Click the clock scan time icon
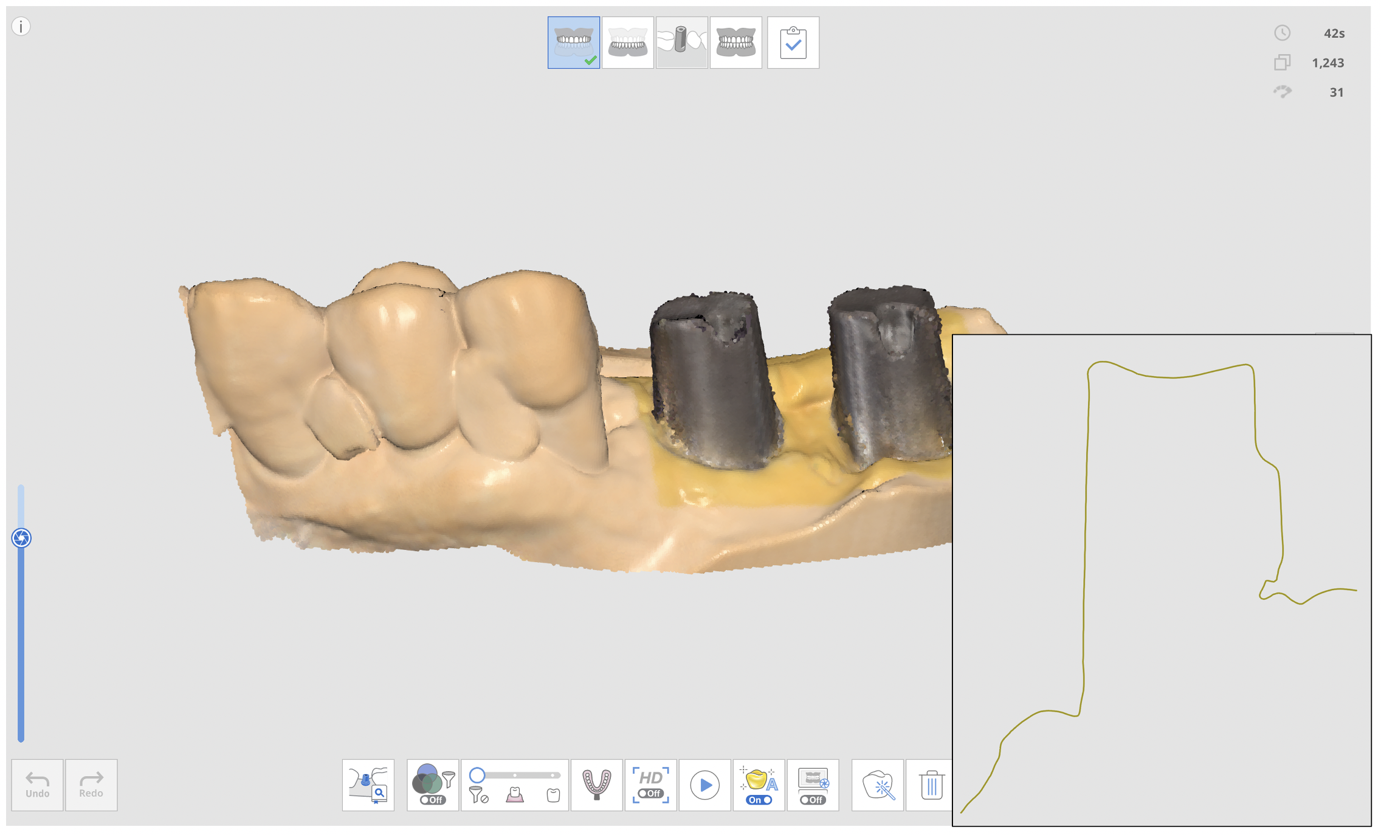The height and width of the screenshot is (835, 1381). [x=1282, y=33]
